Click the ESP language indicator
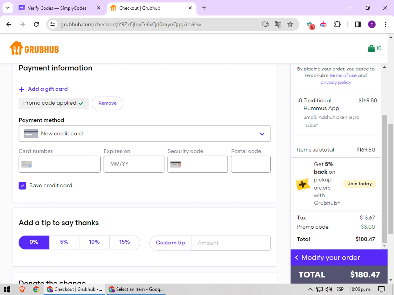Image resolution: width=394 pixels, height=295 pixels. click(340, 289)
